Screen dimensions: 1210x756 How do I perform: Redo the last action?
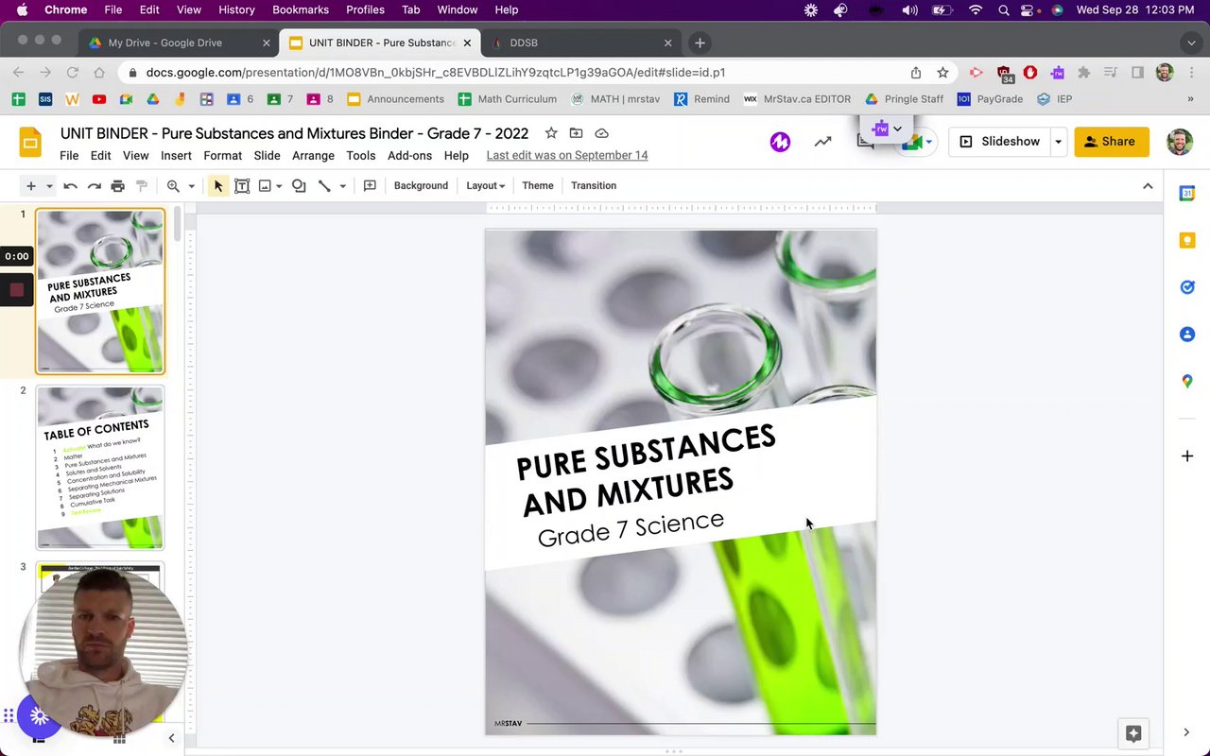point(94,186)
